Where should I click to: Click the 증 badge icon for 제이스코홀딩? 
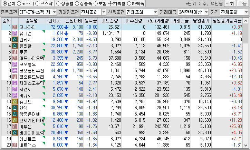click(x=15, y=83)
